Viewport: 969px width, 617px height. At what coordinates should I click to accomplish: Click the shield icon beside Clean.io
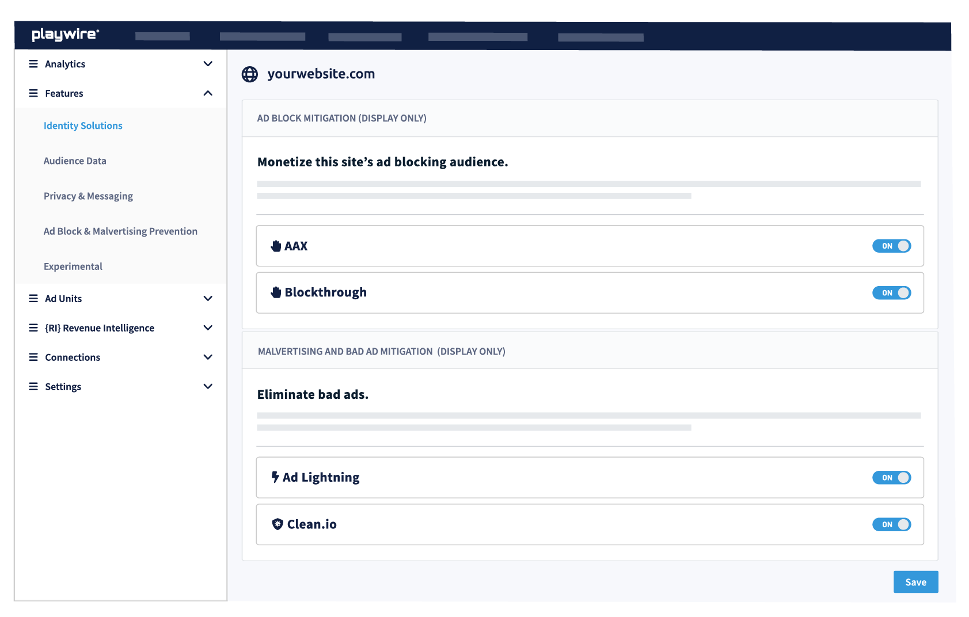278,524
